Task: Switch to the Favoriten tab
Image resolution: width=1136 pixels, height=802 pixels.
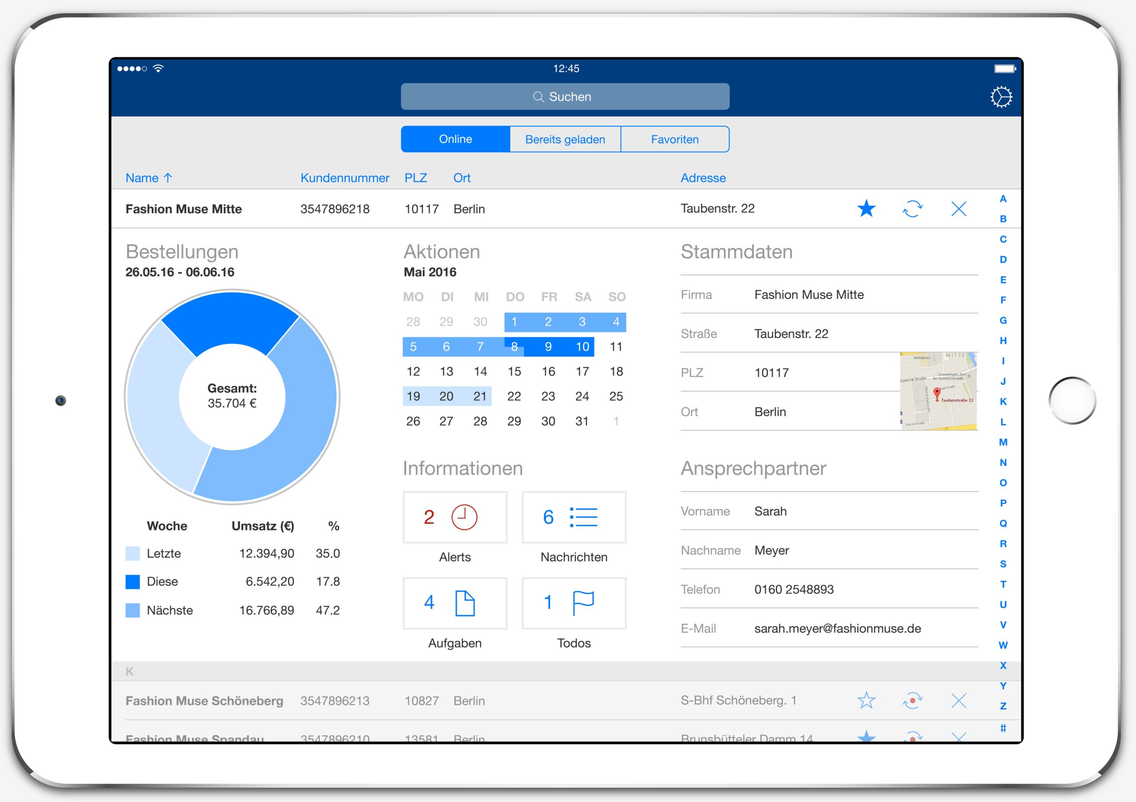Action: (x=674, y=139)
